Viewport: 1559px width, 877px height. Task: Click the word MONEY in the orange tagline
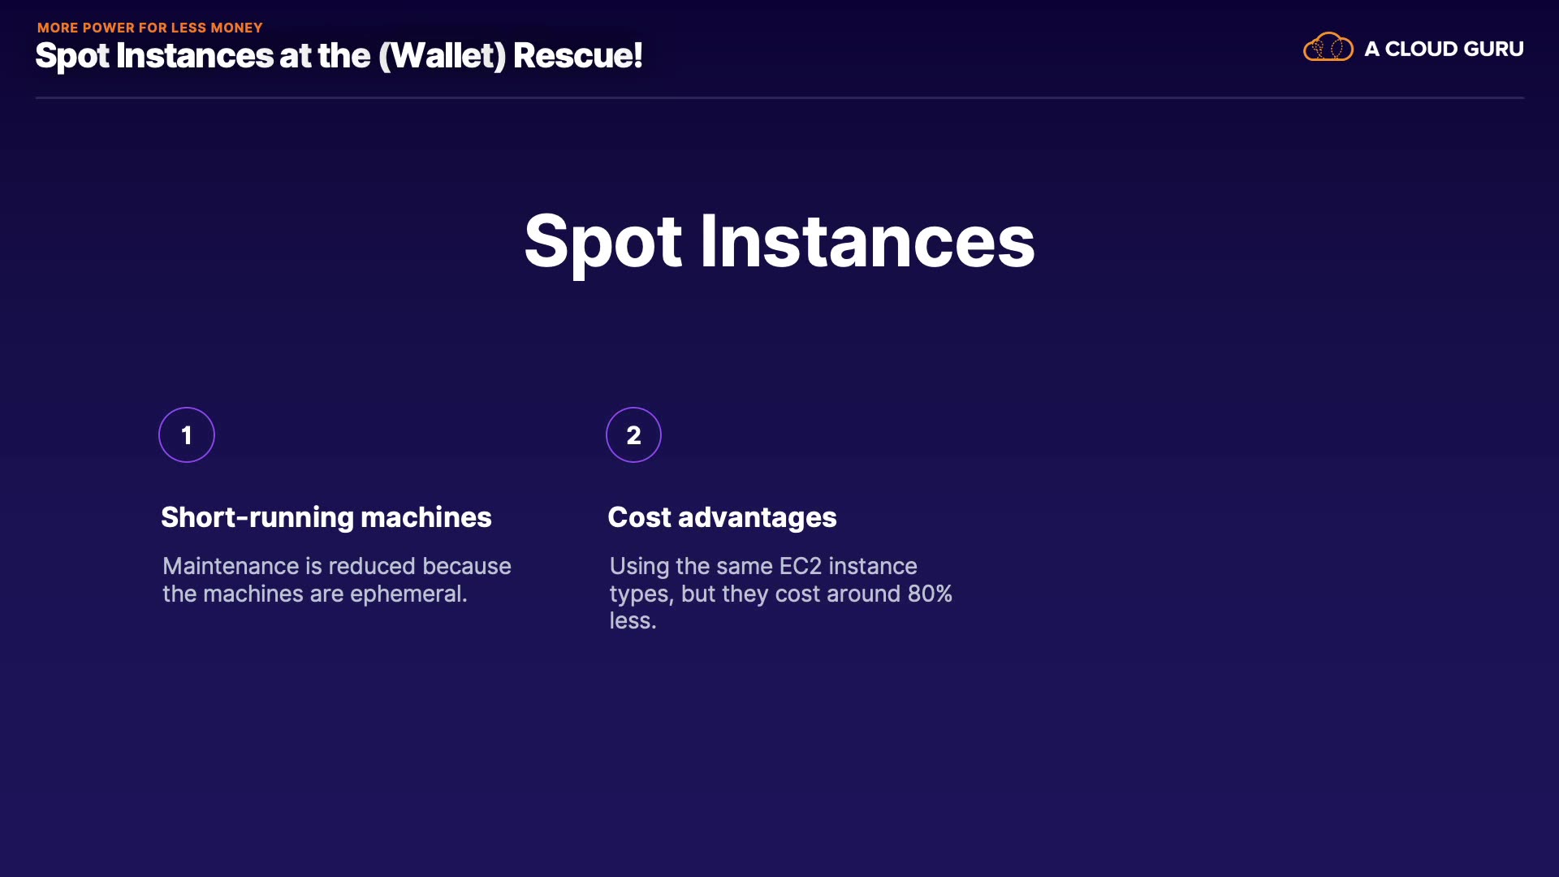pos(236,28)
